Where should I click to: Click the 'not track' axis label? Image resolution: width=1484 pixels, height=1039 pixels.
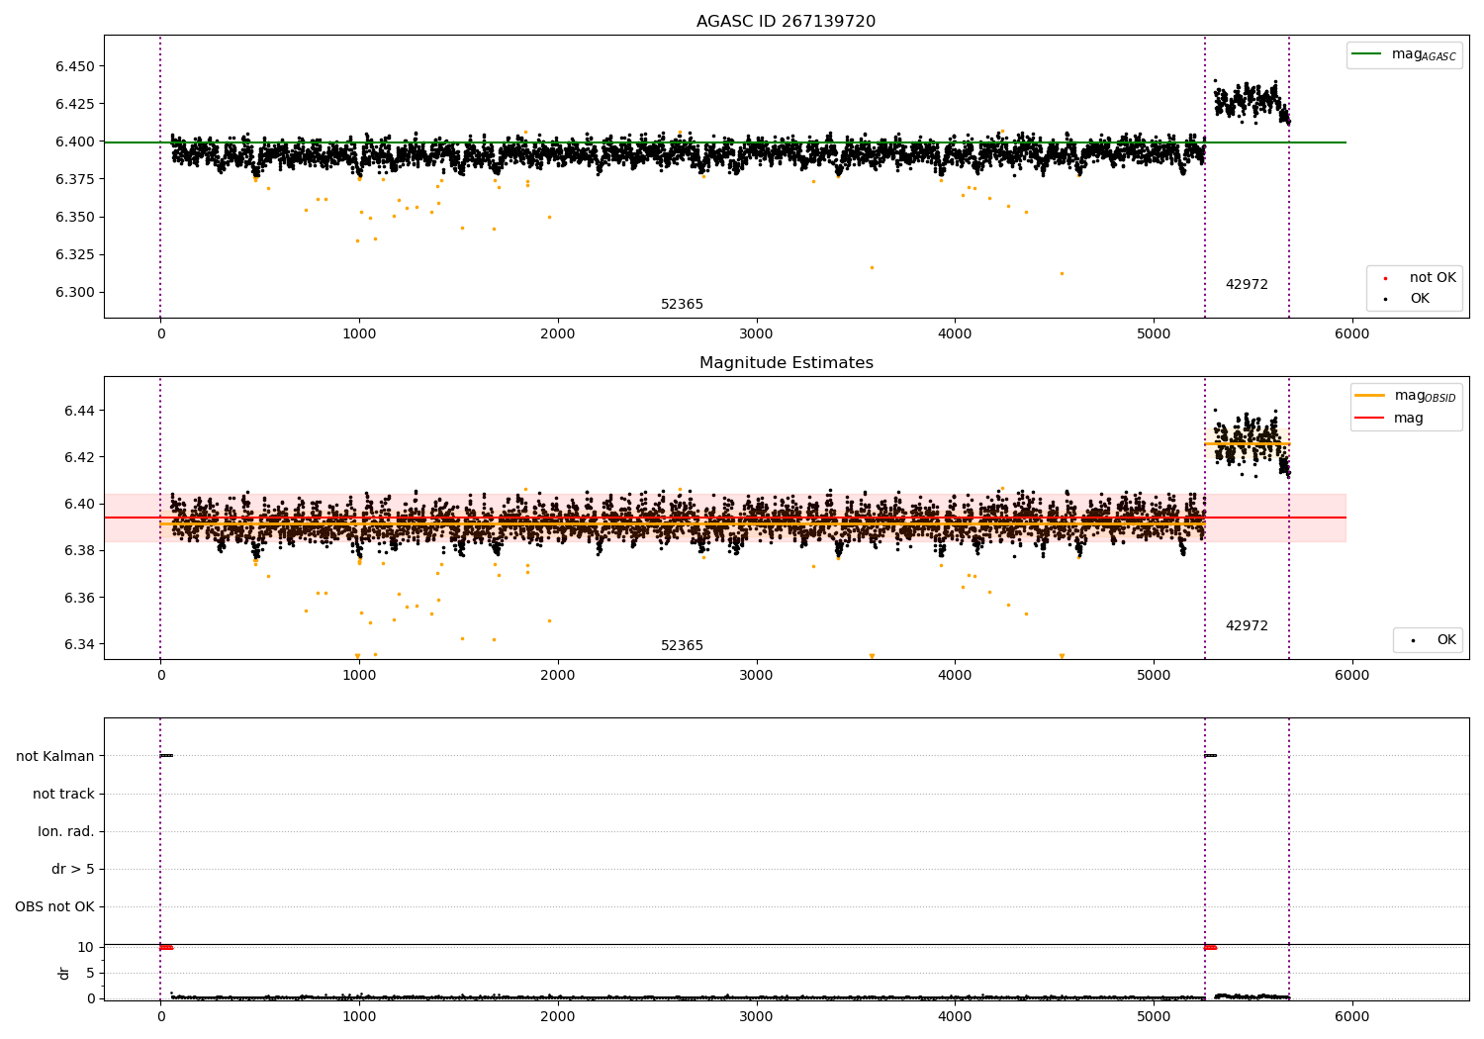(63, 794)
